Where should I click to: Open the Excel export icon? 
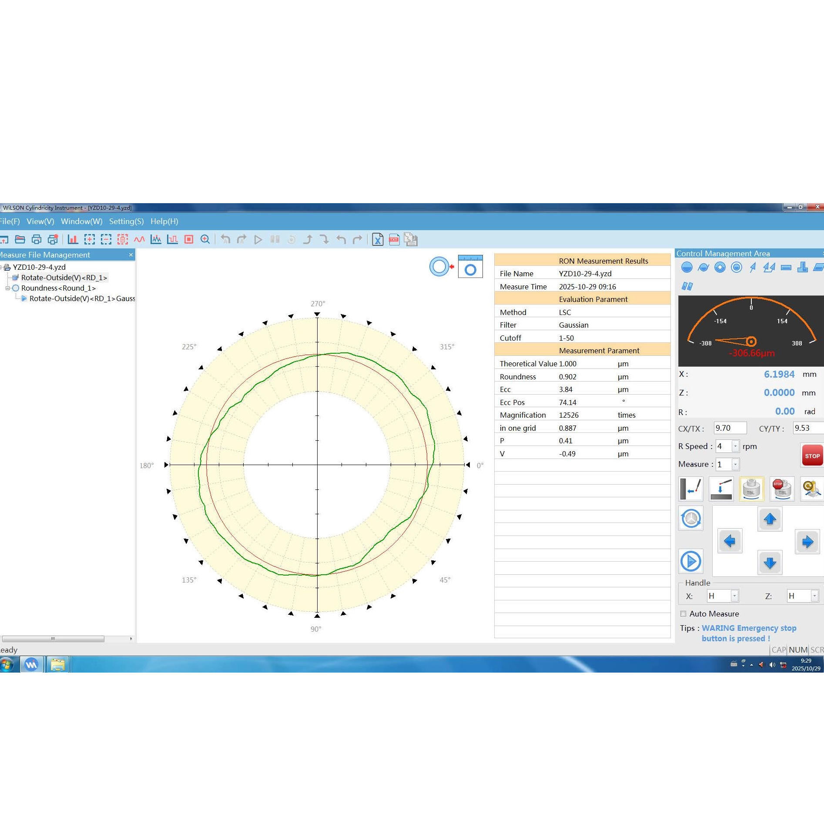point(378,240)
